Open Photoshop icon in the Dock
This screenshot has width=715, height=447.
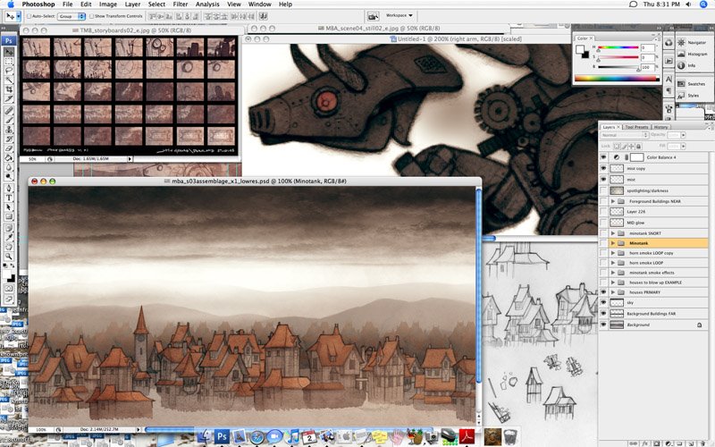(222, 436)
